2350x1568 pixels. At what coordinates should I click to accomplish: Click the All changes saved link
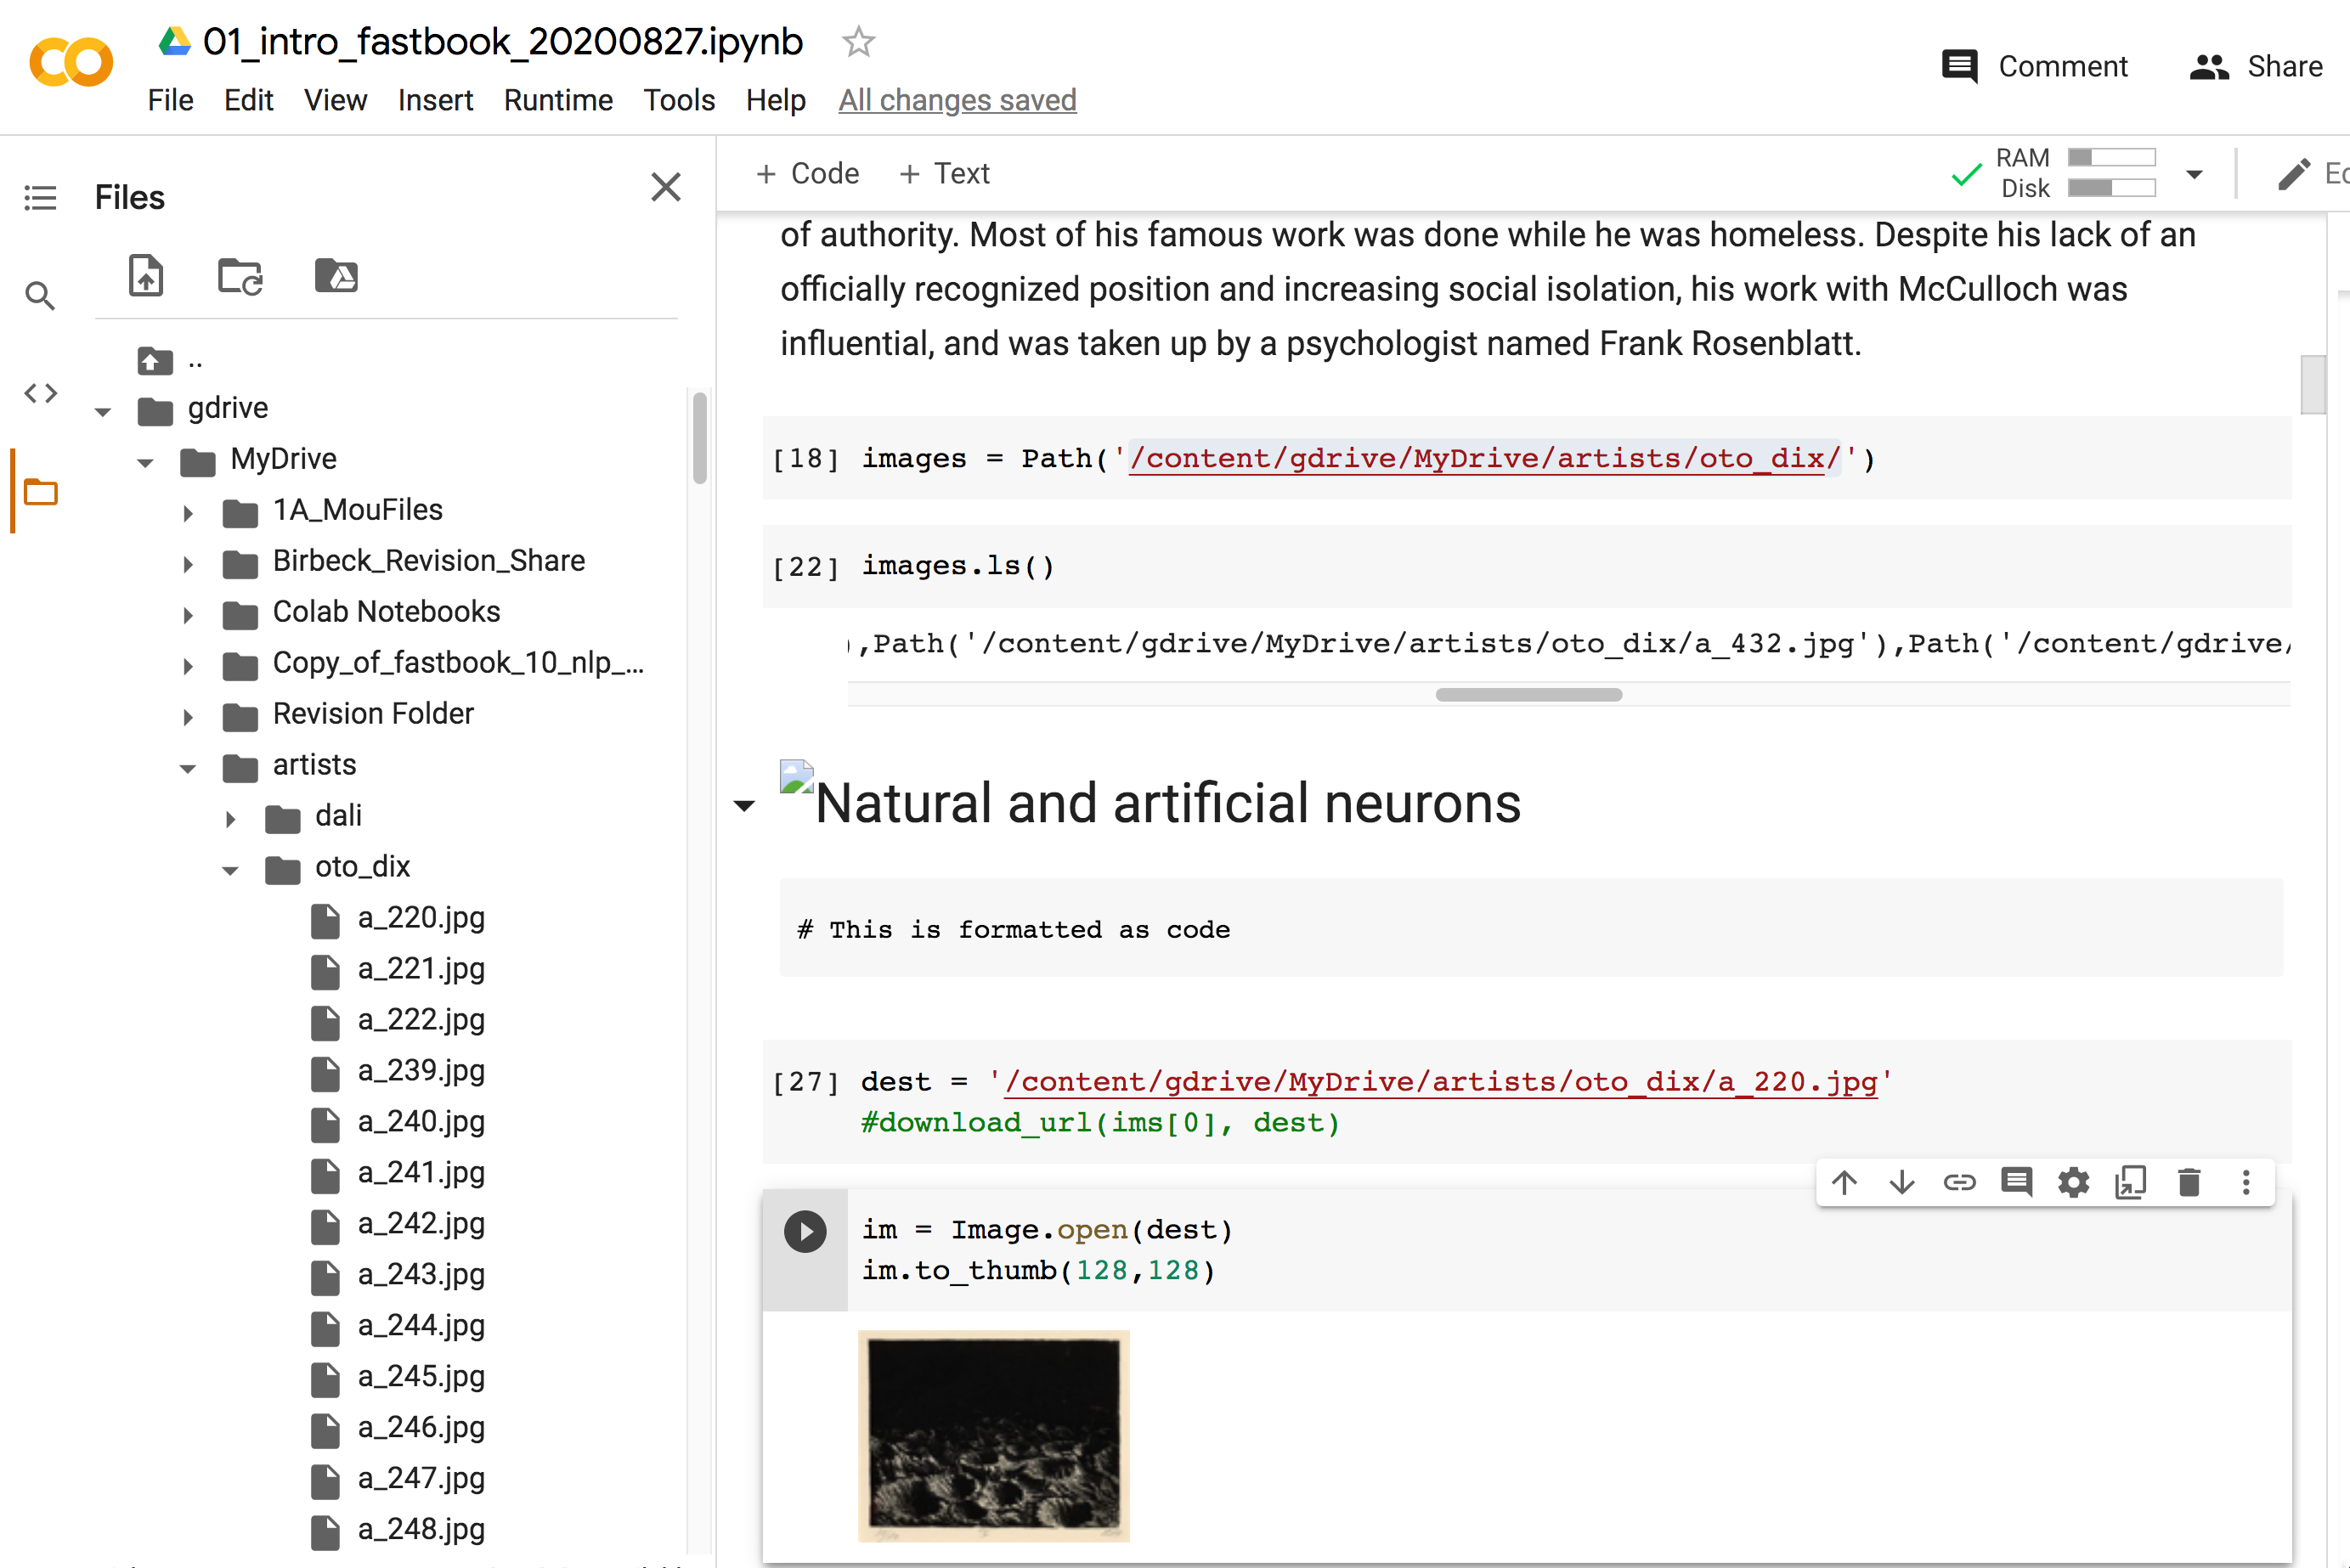(956, 100)
